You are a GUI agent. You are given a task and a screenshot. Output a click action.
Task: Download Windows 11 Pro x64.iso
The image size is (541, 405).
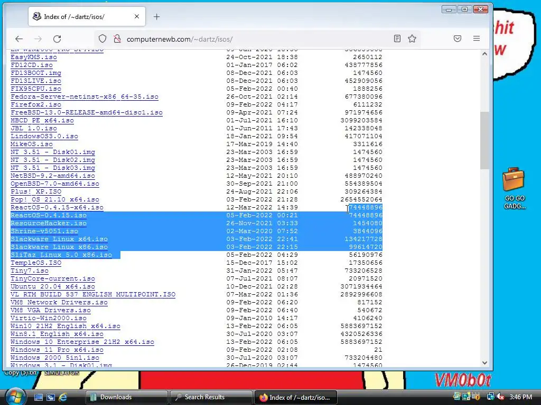pyautogui.click(x=57, y=350)
